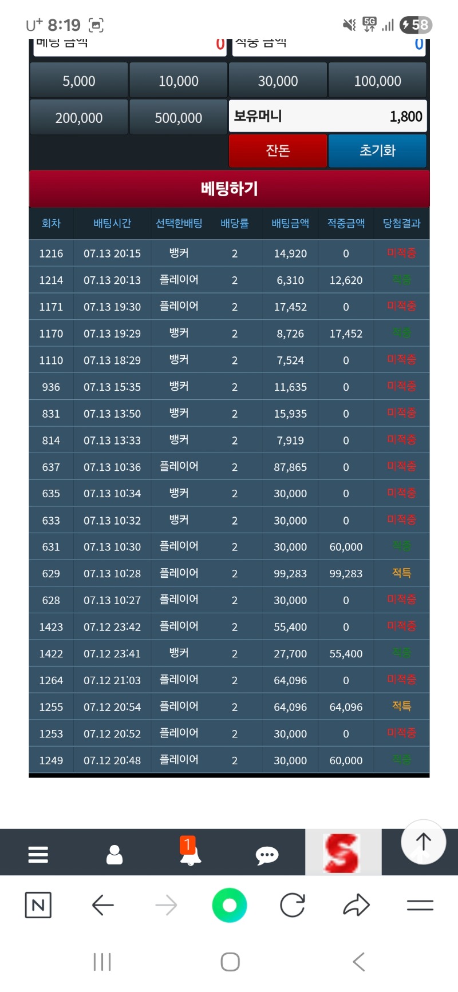Select the 100,000 bet amount
The image size is (458, 992).
point(377,81)
